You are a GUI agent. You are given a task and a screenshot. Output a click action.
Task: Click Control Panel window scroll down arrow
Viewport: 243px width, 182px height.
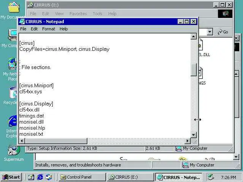pos(236,157)
